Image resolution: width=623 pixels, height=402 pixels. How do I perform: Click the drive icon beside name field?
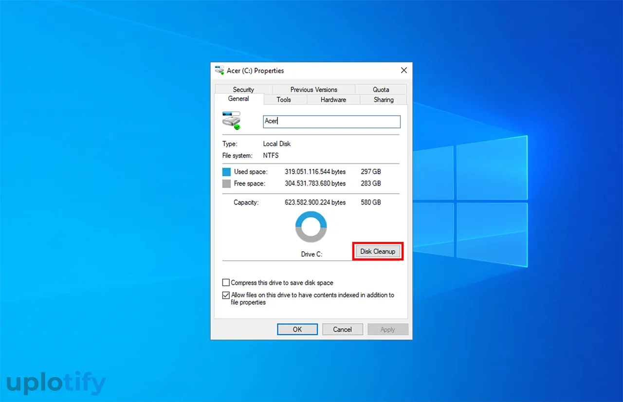[232, 120]
